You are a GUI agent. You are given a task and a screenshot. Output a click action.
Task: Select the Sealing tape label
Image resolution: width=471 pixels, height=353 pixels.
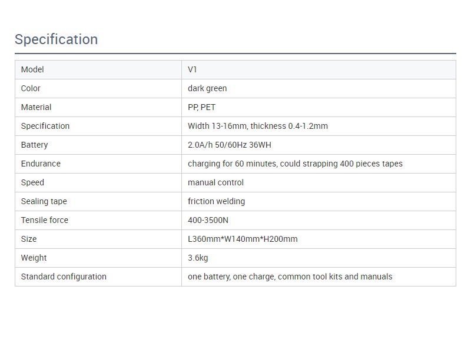click(44, 201)
